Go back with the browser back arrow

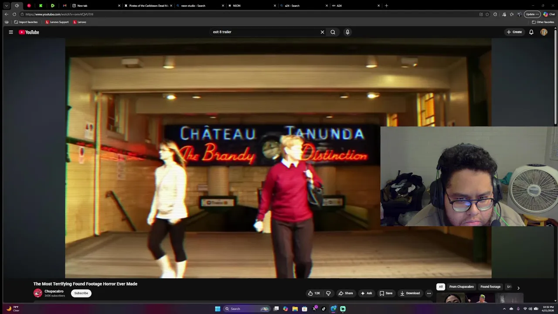pos(6,14)
